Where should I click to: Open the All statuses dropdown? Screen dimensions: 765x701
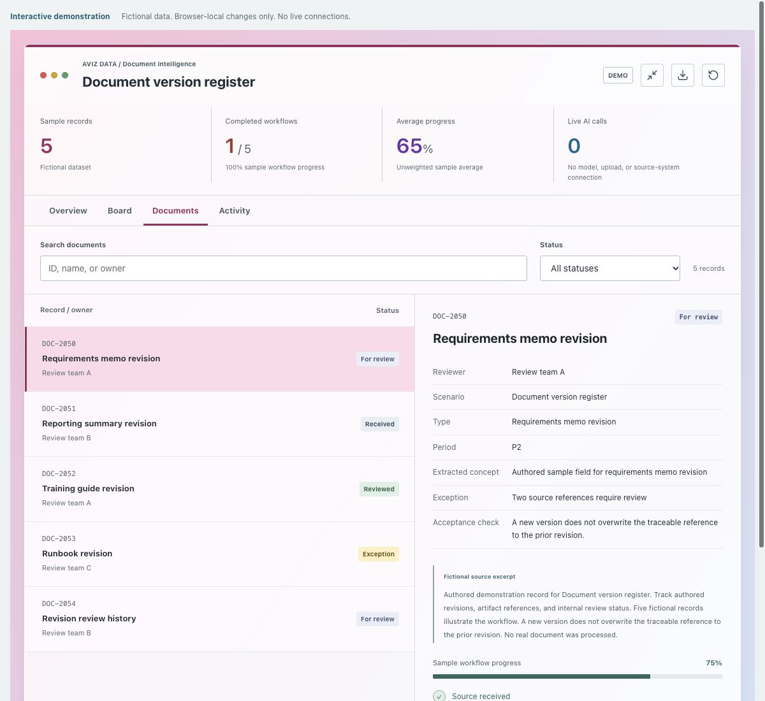coord(610,268)
